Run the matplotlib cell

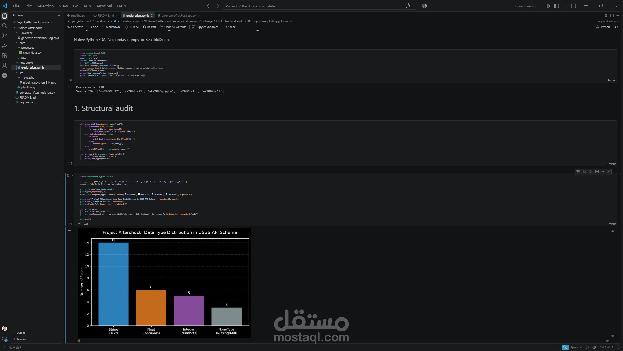point(69,175)
